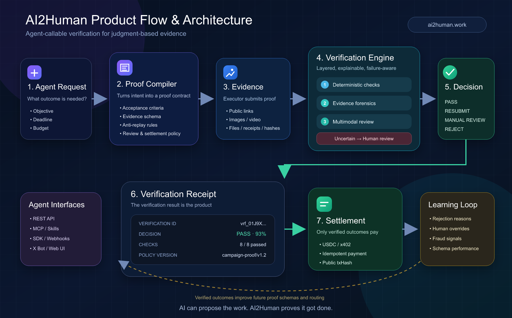Viewport: 512px width, 318px height.
Task: Click the green checkmark Decision icon
Action: 450,72
